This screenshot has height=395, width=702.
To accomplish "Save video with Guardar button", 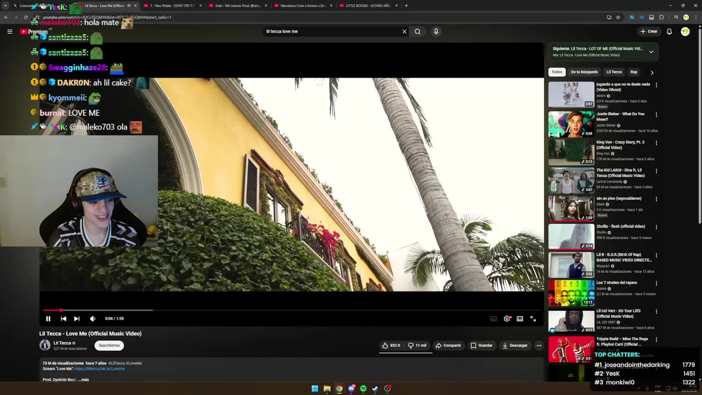I will point(482,345).
